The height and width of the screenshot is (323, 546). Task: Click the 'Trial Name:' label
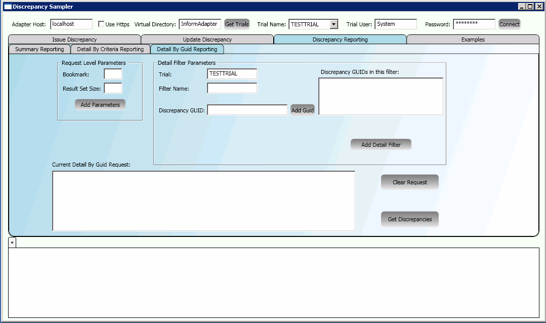pos(272,24)
